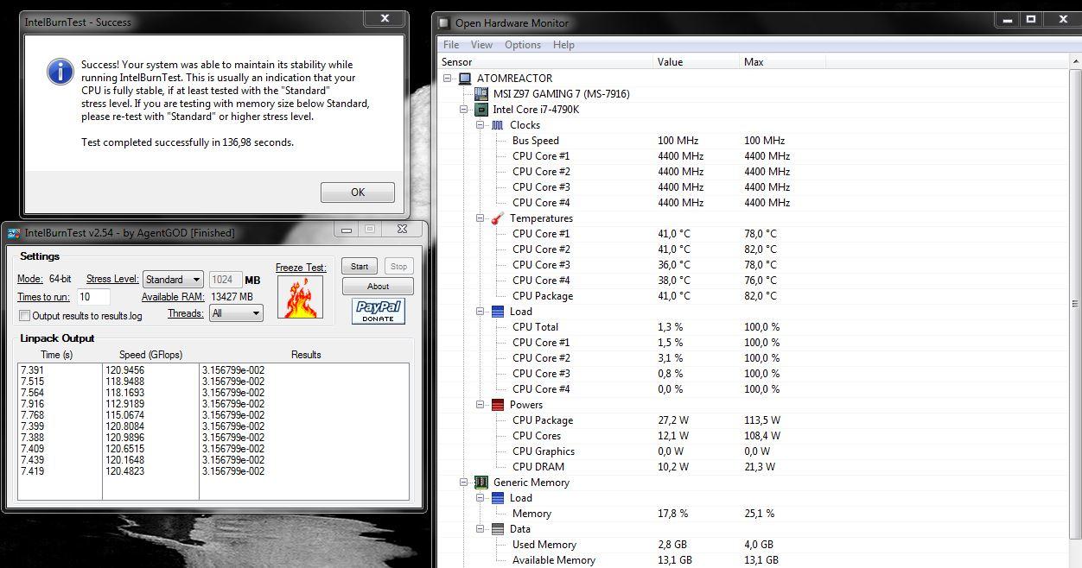
Task: Enable Output results to results.log checkbox
Action: pyautogui.click(x=24, y=316)
